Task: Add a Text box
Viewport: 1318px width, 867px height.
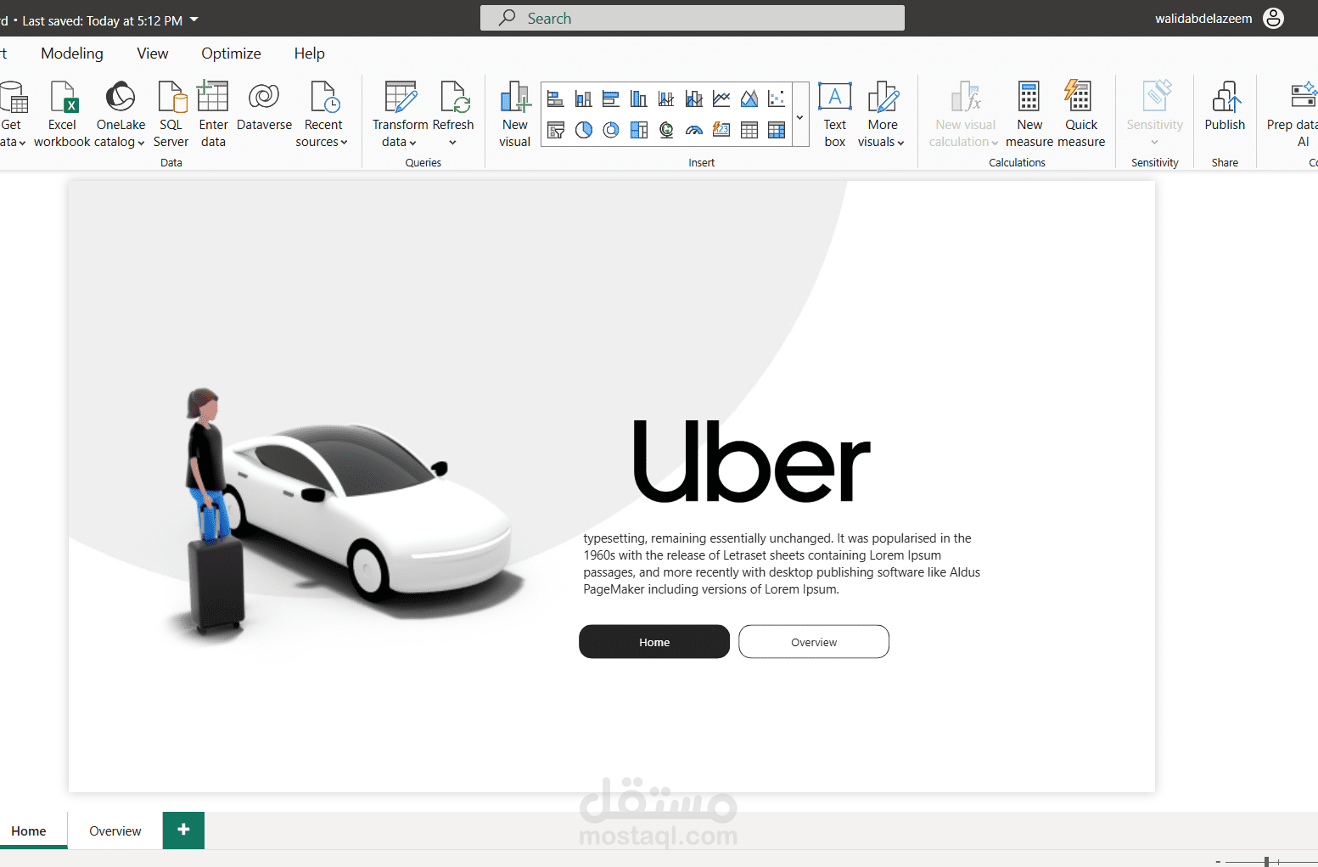Action: click(x=835, y=114)
